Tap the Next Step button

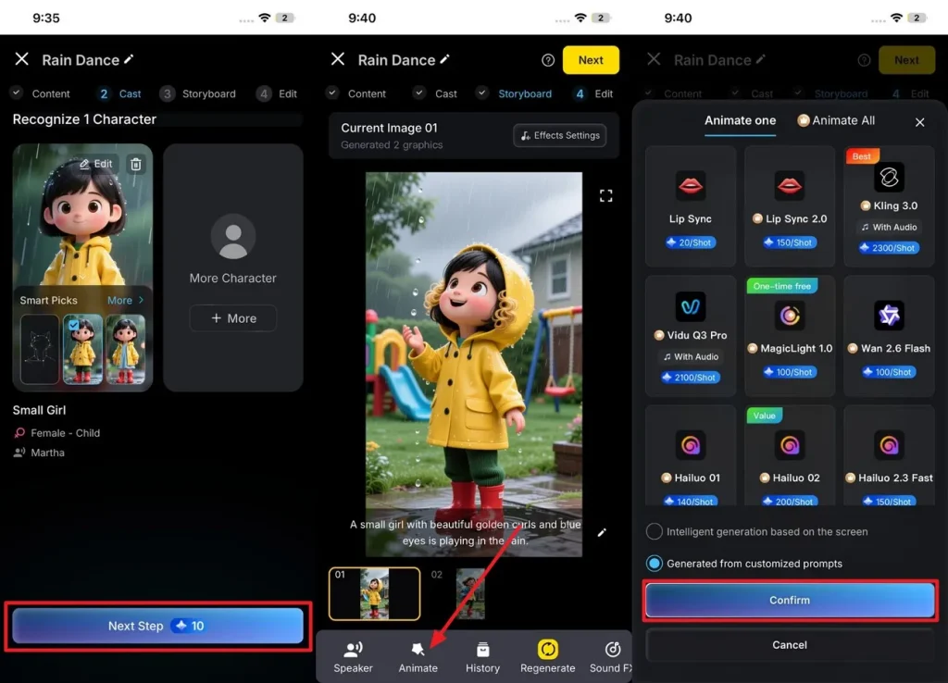pyautogui.click(x=157, y=626)
